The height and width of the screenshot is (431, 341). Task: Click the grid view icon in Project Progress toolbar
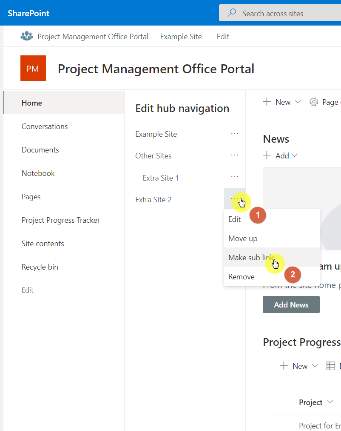click(331, 366)
